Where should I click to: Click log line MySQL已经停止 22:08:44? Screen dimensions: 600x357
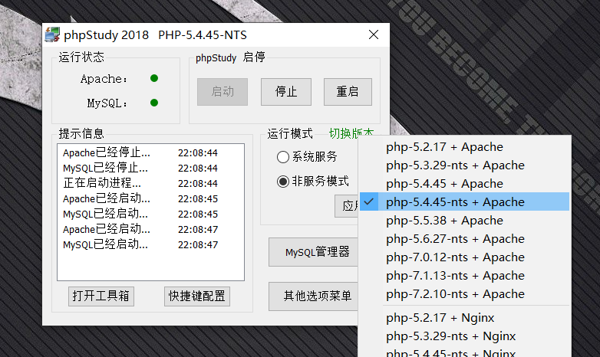(140, 169)
